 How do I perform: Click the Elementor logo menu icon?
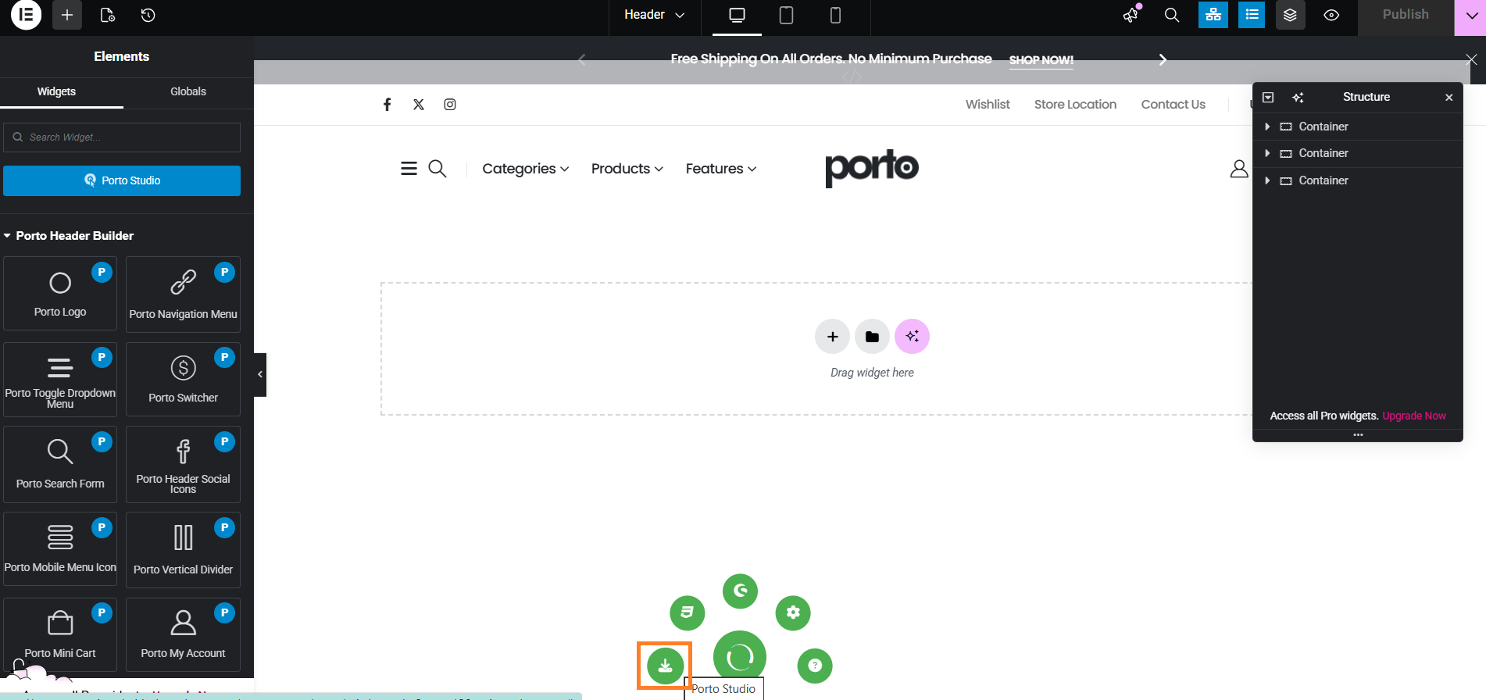(26, 15)
